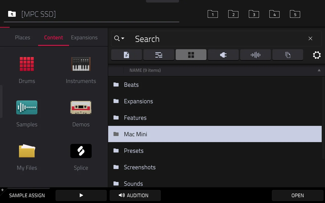Toggle the program grid filter
The height and width of the screenshot is (203, 325).
[x=191, y=55]
